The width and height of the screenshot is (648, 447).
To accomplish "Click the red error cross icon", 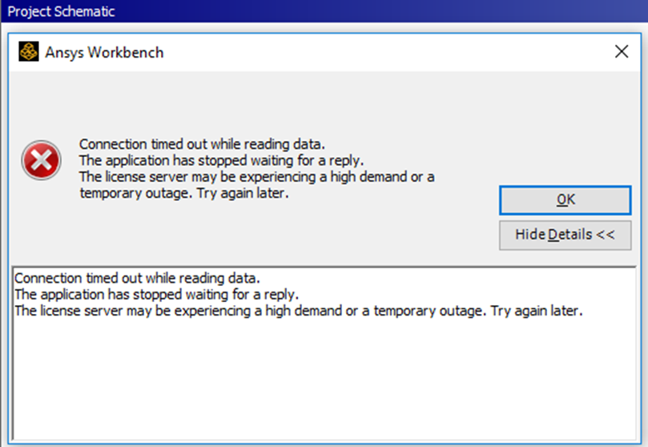I will (x=42, y=160).
